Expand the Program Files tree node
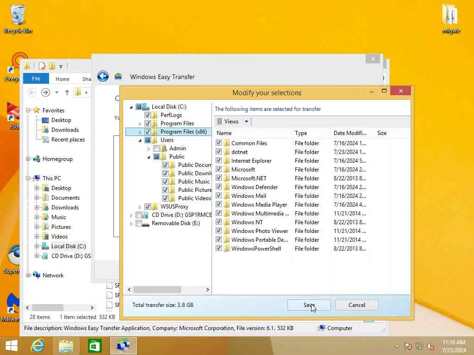 (140, 123)
